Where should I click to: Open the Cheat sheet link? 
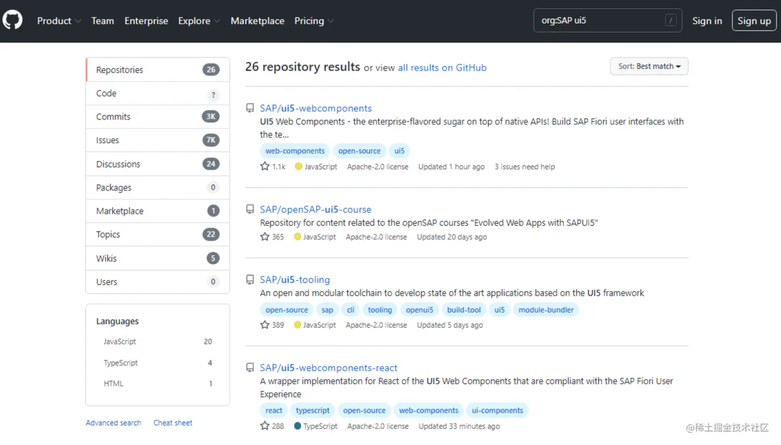pos(173,423)
